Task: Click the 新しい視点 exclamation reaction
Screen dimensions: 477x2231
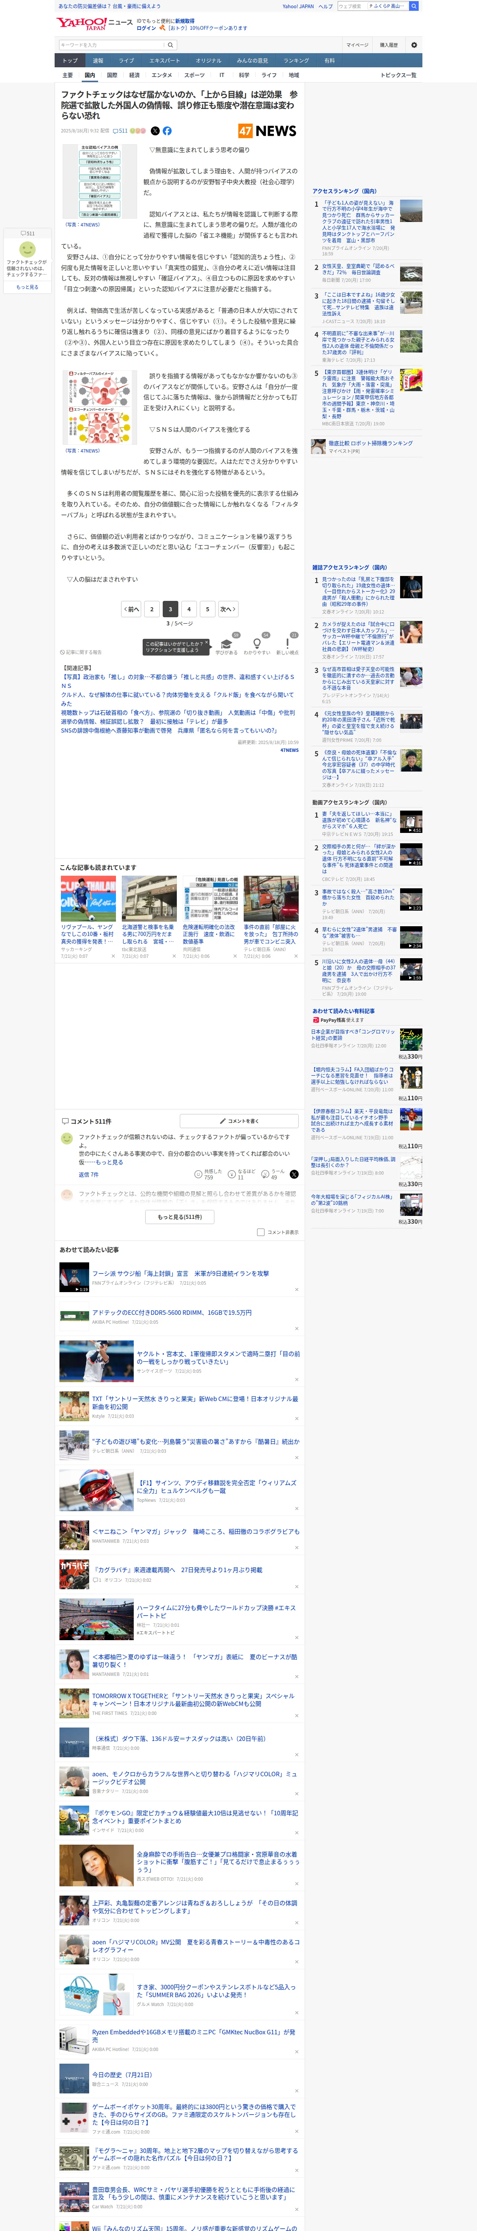Action: pos(288,645)
